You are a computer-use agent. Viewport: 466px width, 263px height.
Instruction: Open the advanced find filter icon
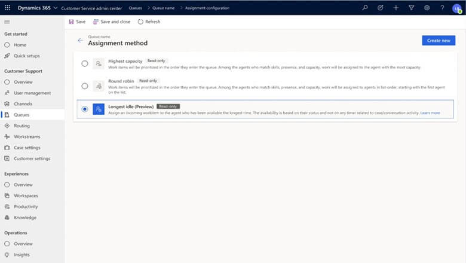coord(411,8)
